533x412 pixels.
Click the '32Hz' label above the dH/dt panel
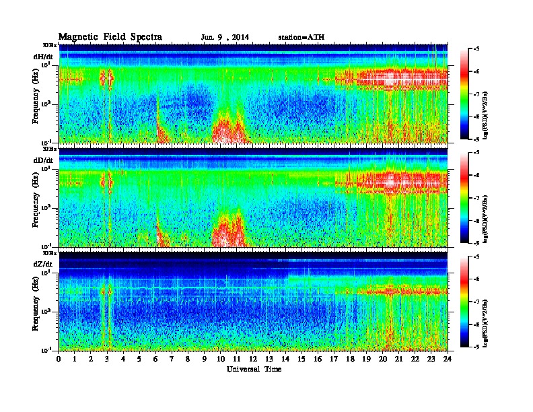coord(50,45)
